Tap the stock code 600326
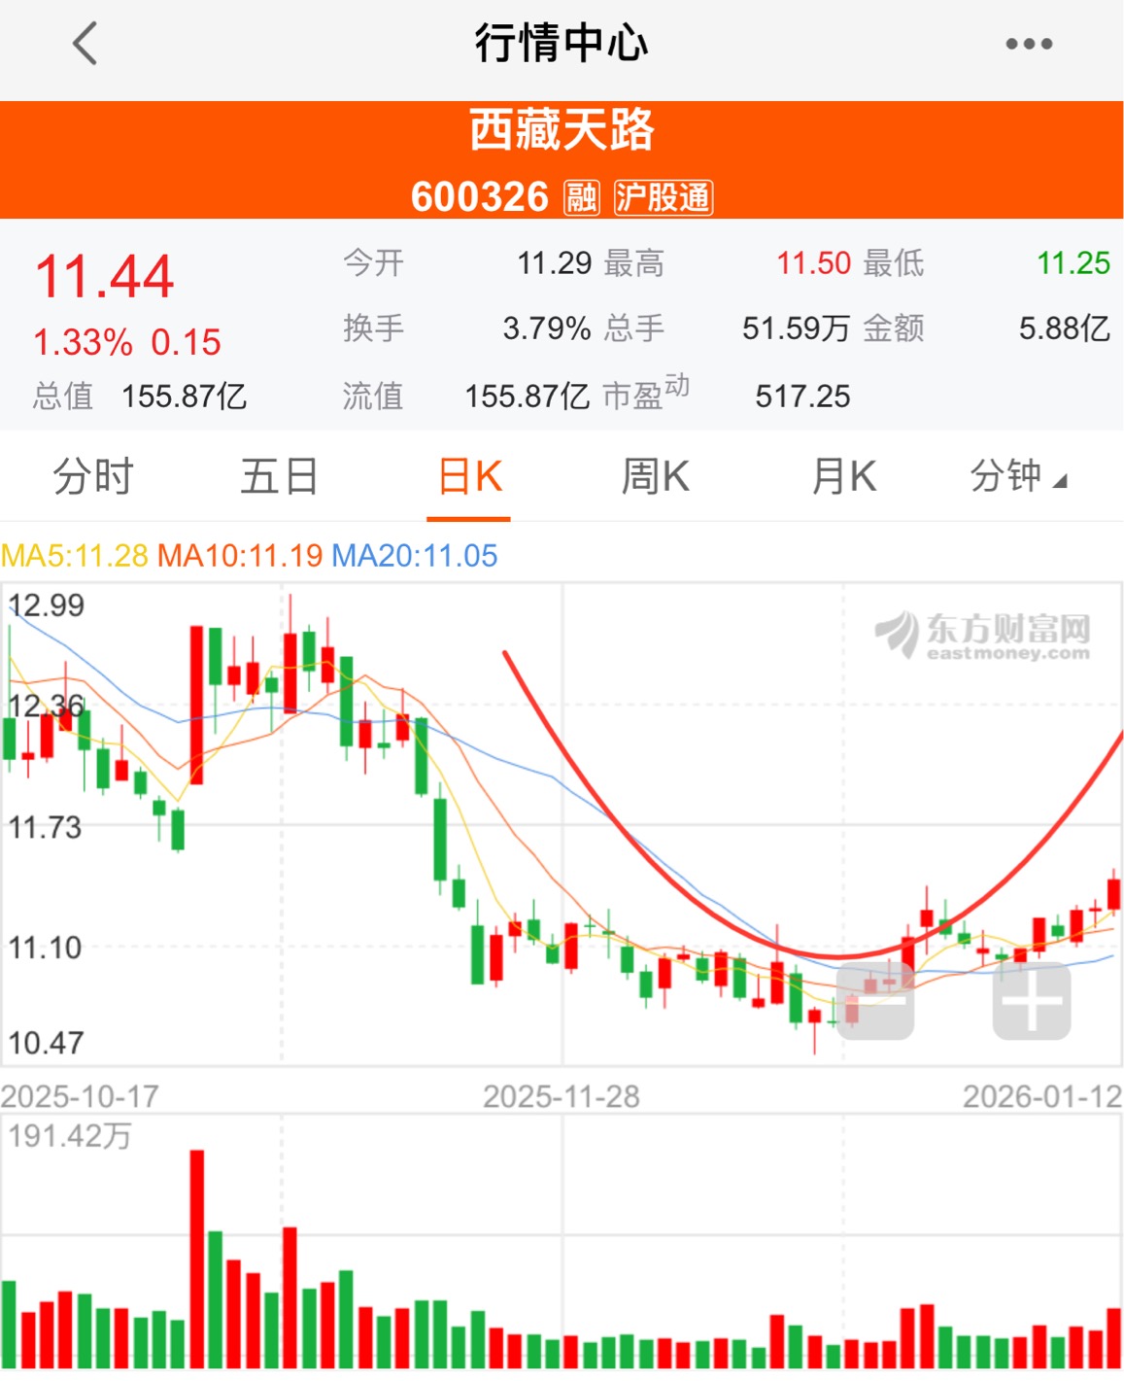Viewport: 1124px width, 1381px height. [480, 197]
